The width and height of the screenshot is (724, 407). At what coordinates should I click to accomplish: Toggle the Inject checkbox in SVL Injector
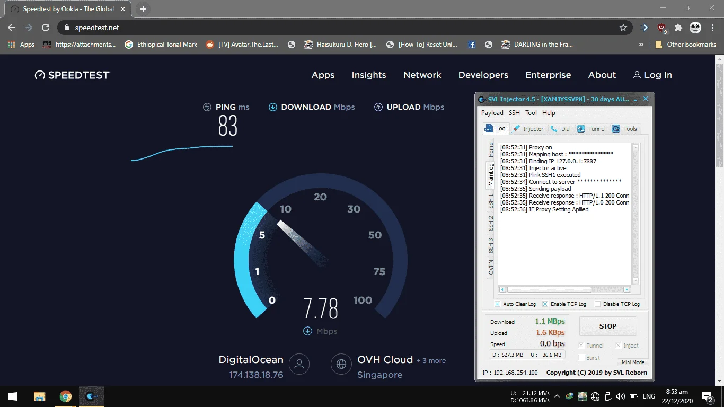(618, 346)
